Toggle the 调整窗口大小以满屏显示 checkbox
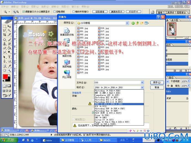191x143 pixels. click(x=24, y=12)
